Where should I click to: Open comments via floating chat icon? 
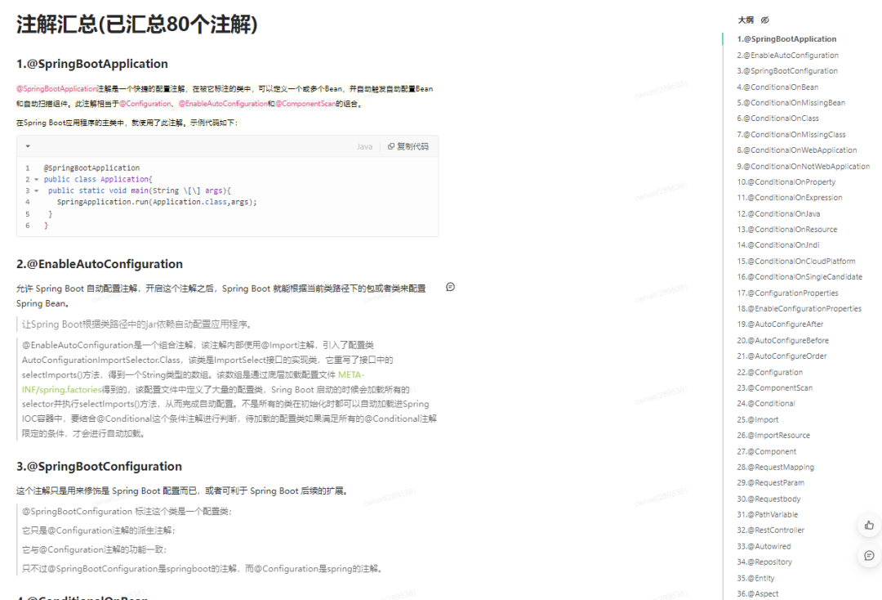[869, 556]
